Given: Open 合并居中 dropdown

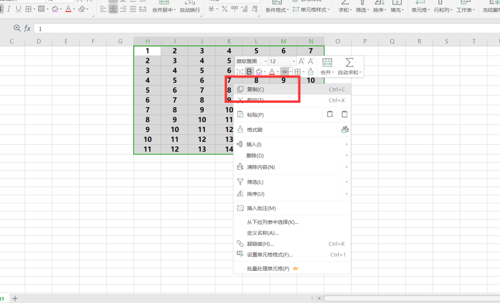Looking at the screenshot, I should (x=164, y=10).
